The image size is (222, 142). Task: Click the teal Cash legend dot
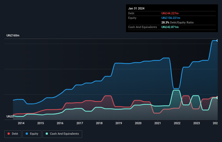47,134
